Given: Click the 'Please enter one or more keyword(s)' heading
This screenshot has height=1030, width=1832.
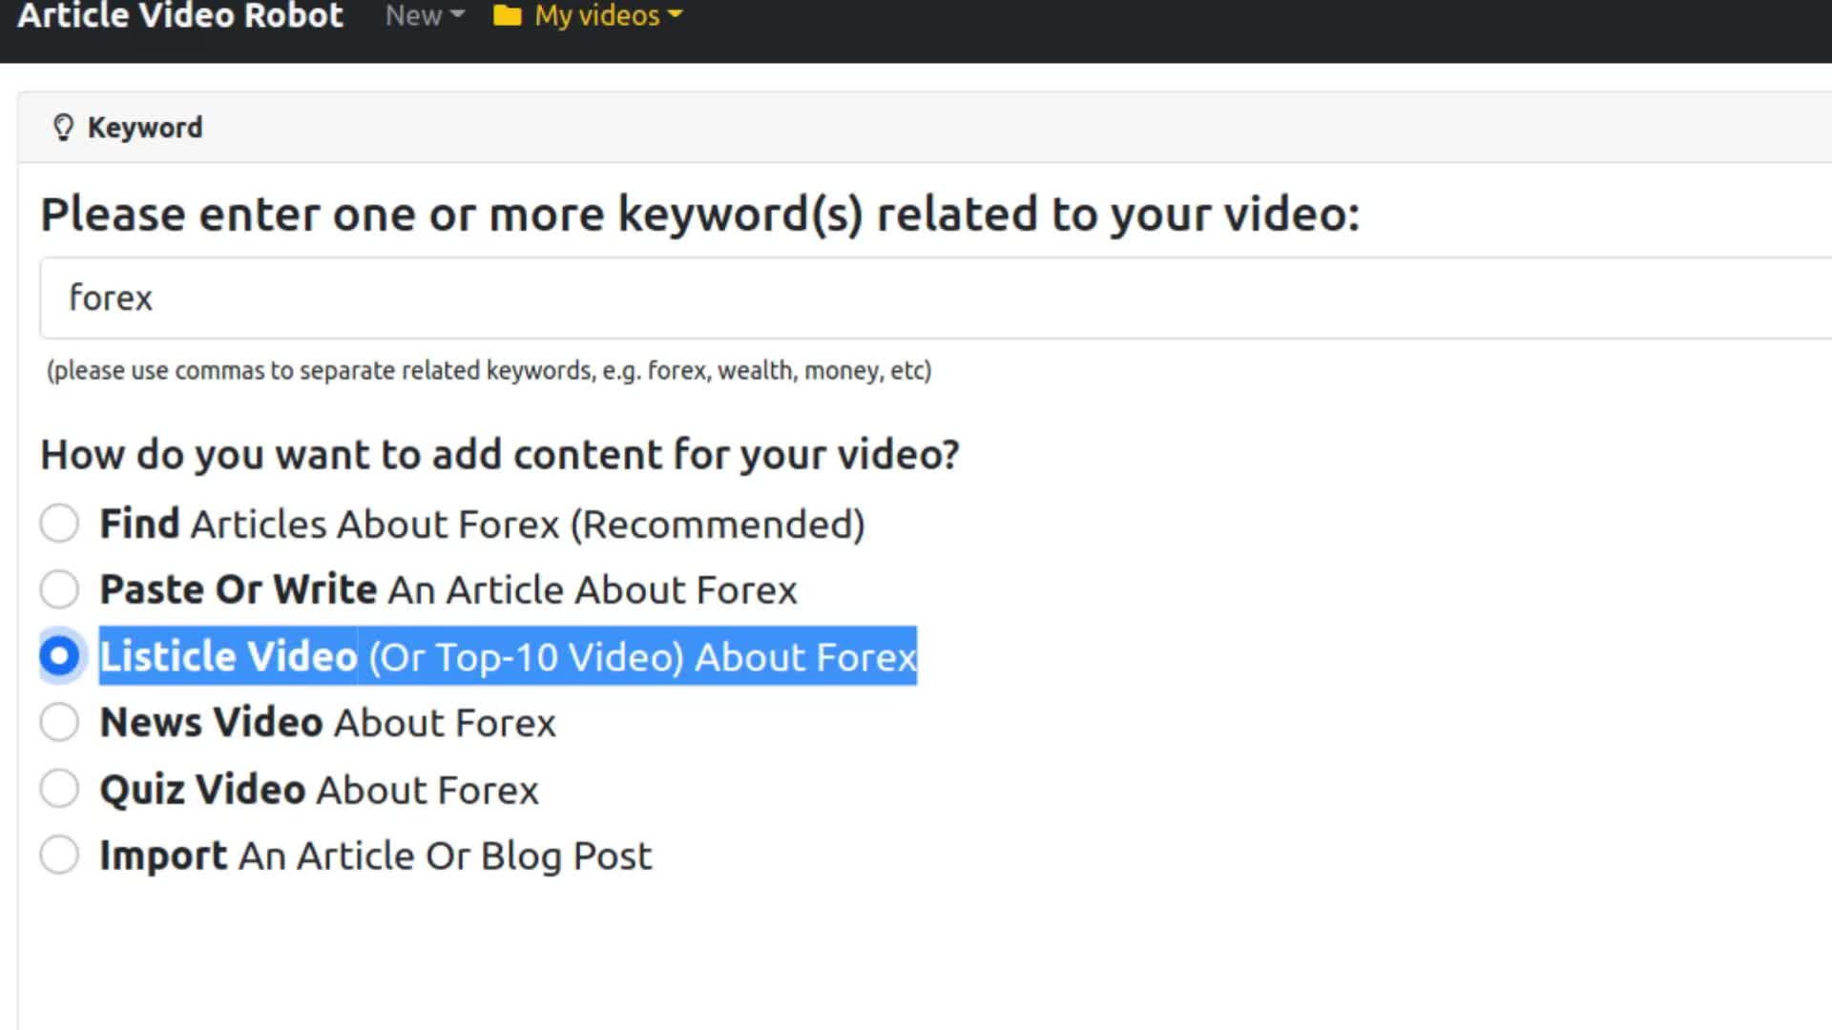Looking at the screenshot, I should pyautogui.click(x=700, y=215).
